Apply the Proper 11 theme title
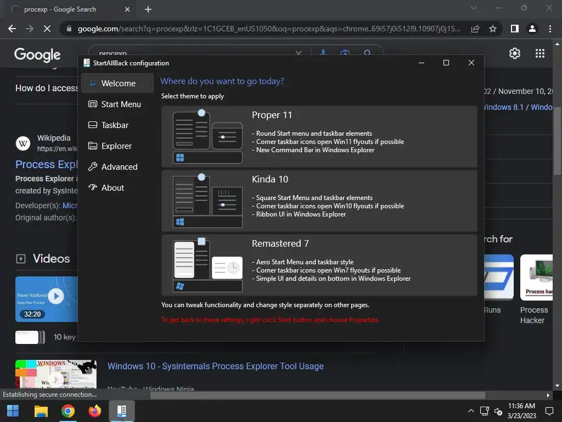 (x=272, y=115)
